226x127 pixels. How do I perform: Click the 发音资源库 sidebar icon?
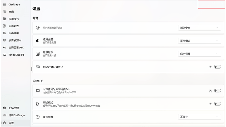[x=5, y=40]
